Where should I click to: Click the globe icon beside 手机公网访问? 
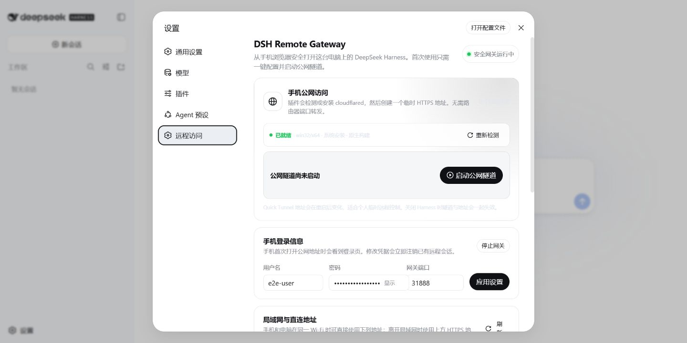[x=273, y=101]
